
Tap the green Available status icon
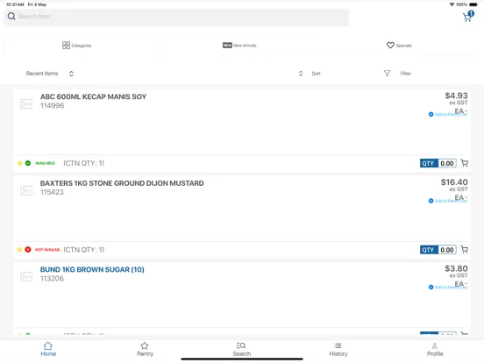click(x=28, y=163)
